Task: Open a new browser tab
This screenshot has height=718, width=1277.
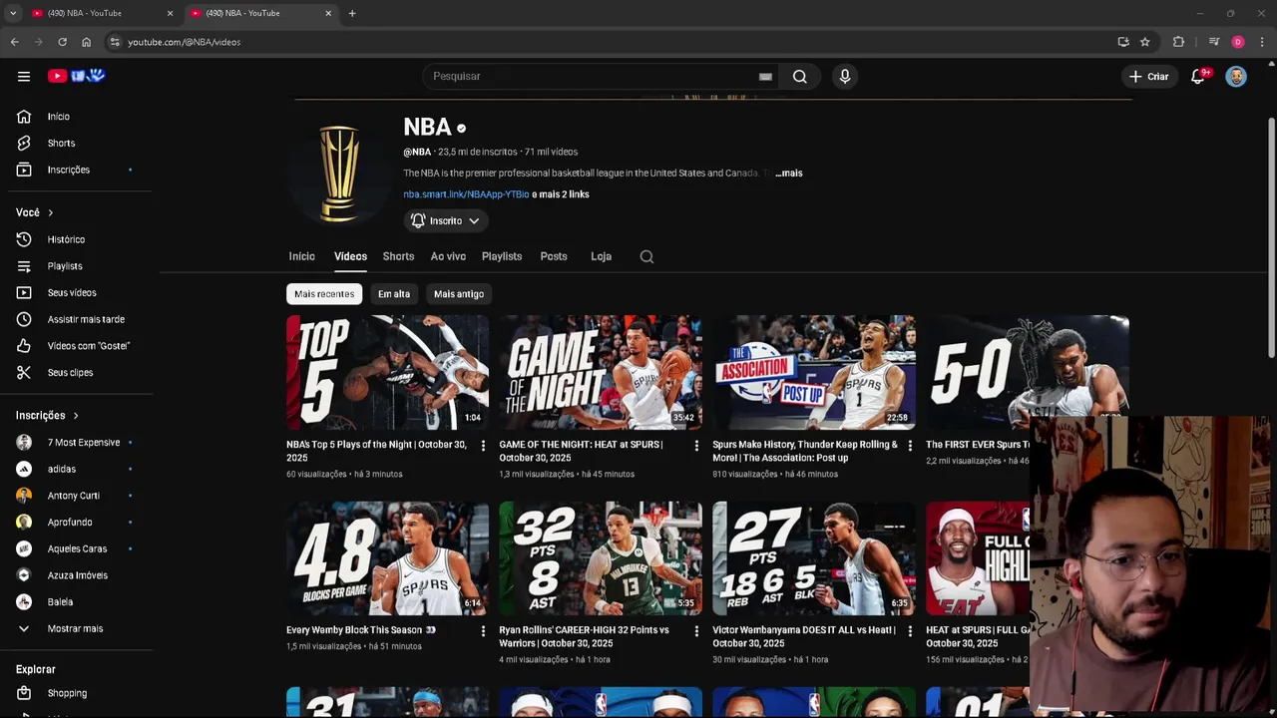Action: (352, 13)
